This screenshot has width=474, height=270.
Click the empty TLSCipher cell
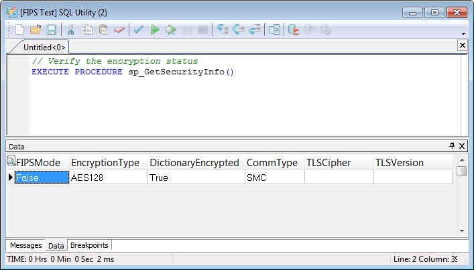tap(339, 178)
